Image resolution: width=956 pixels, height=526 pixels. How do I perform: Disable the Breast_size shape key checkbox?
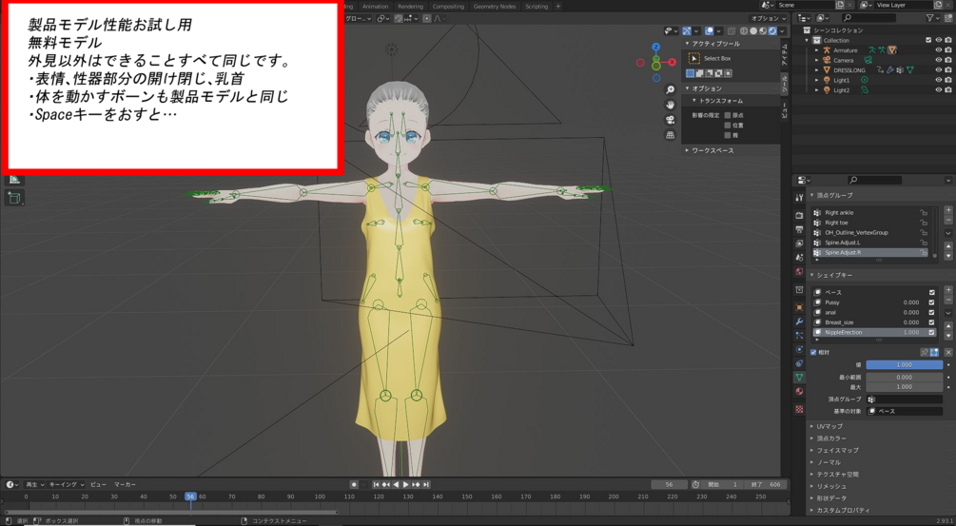point(931,322)
